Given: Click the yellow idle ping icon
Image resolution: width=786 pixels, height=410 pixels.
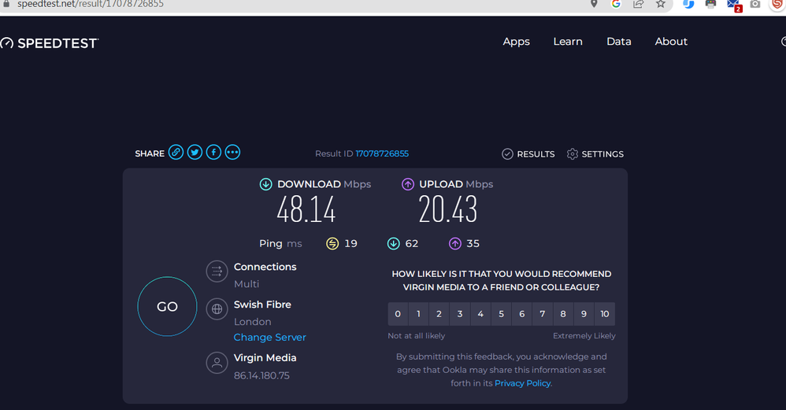Looking at the screenshot, I should 332,244.
